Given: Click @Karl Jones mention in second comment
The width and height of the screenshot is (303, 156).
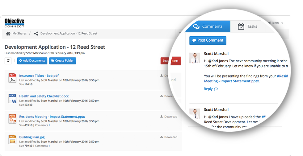Looking at the screenshot, I should pos(218,117).
